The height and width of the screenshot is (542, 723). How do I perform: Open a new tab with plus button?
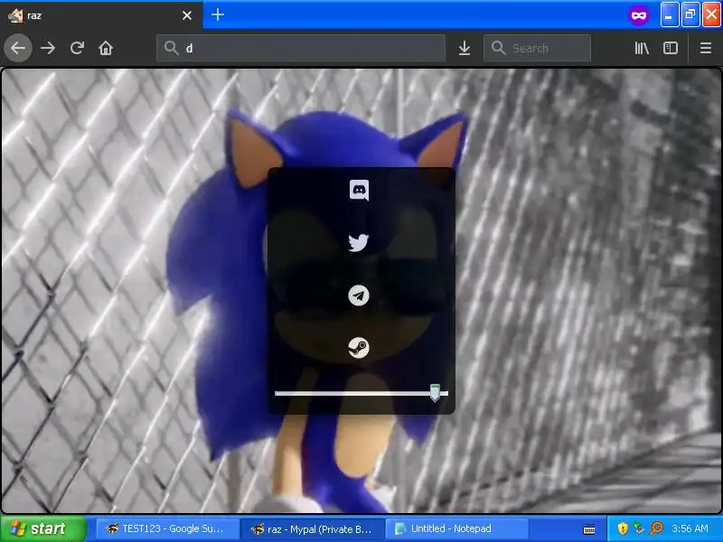click(218, 14)
